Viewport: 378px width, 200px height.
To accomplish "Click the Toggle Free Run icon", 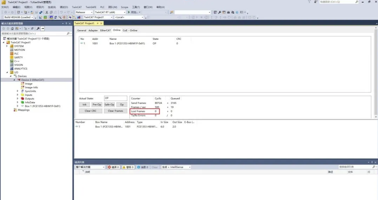I will 64,17.
